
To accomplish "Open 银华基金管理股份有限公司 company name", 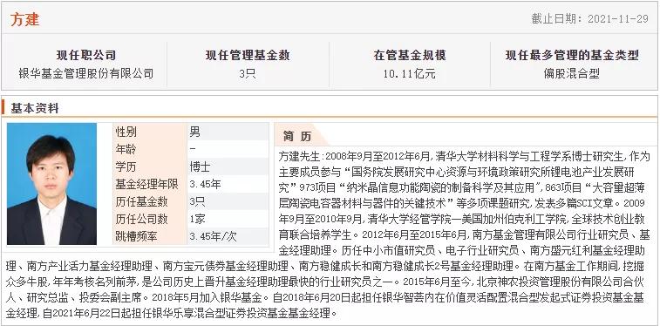I will [x=86, y=73].
